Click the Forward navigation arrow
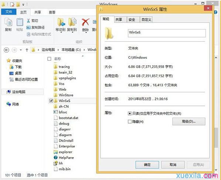The height and width of the screenshot is (180, 221). click(x=14, y=50)
